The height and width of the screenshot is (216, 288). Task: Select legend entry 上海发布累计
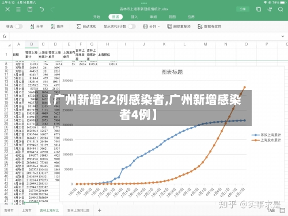pos(267,140)
